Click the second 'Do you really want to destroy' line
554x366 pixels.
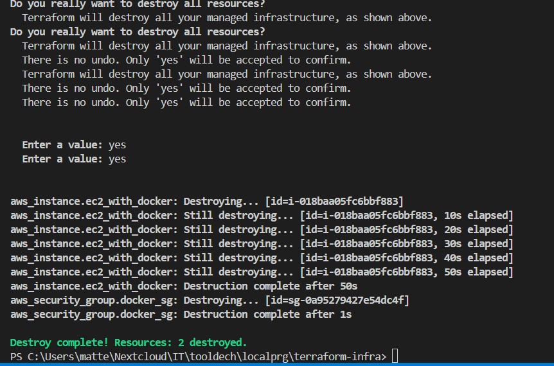pos(138,32)
